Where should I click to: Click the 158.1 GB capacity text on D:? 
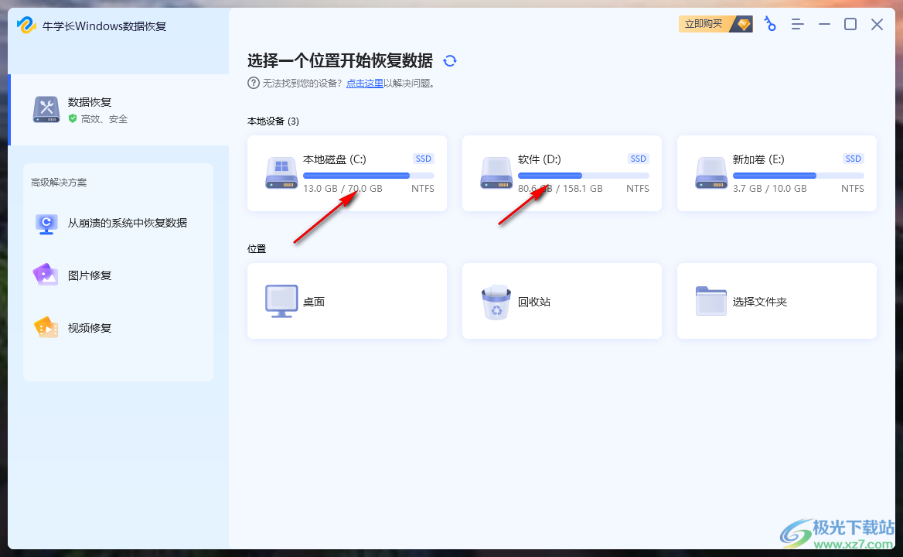tap(583, 188)
